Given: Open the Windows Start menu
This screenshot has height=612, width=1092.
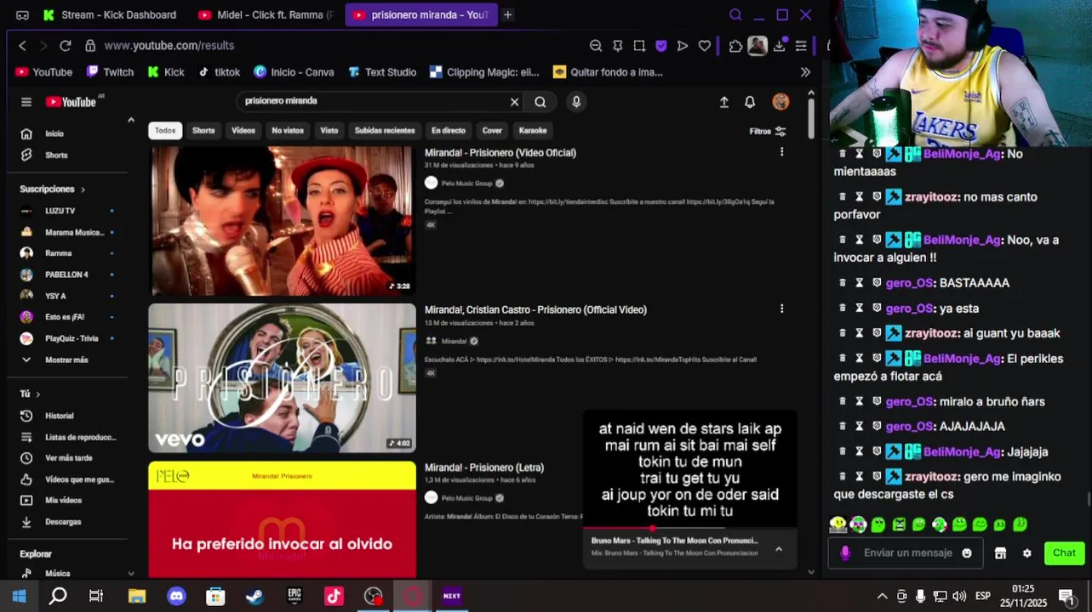Looking at the screenshot, I should point(19,596).
